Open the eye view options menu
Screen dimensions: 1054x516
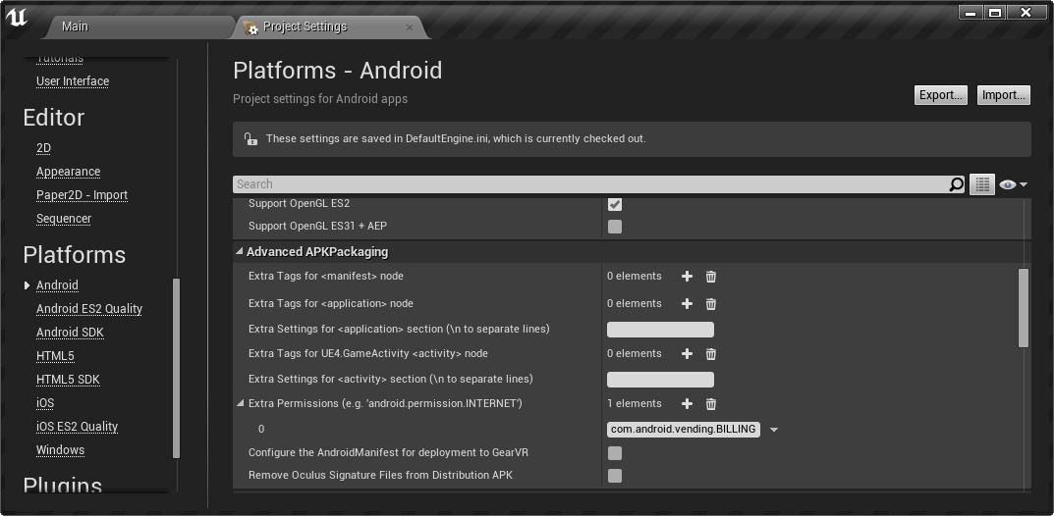1013,184
